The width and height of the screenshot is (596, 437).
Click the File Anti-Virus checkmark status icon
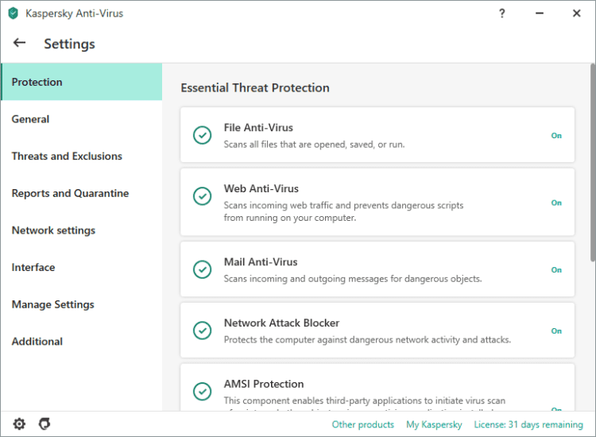203,135
